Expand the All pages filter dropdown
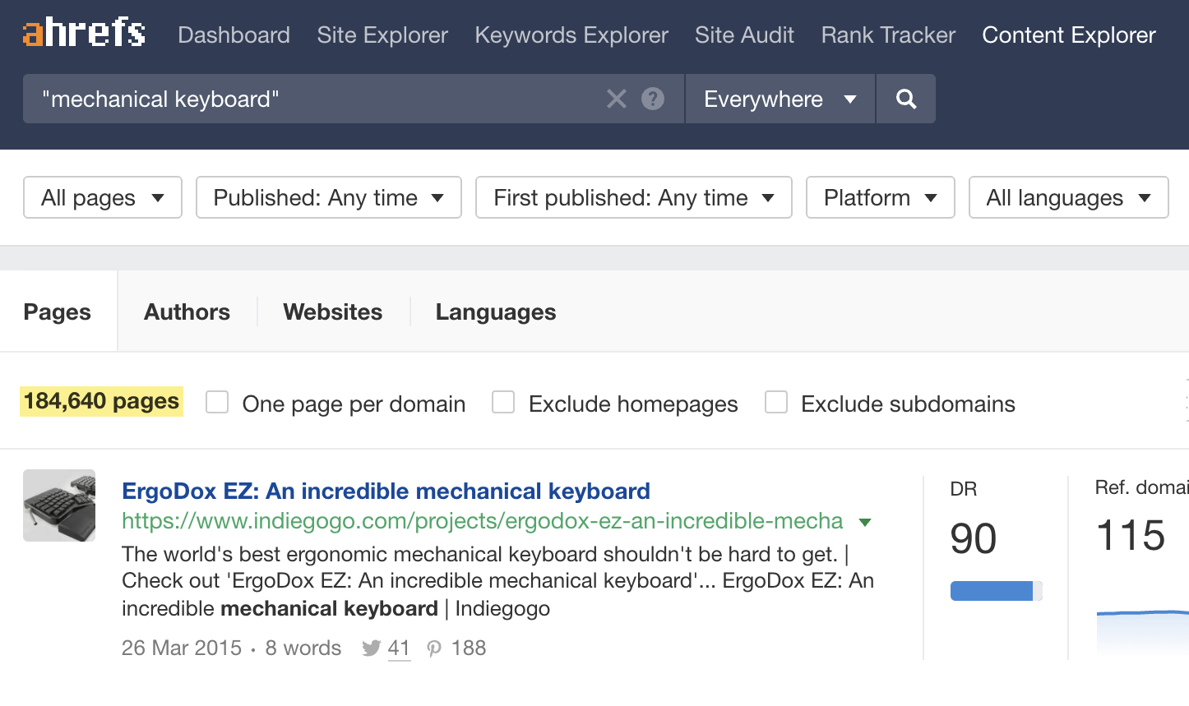 click(103, 198)
